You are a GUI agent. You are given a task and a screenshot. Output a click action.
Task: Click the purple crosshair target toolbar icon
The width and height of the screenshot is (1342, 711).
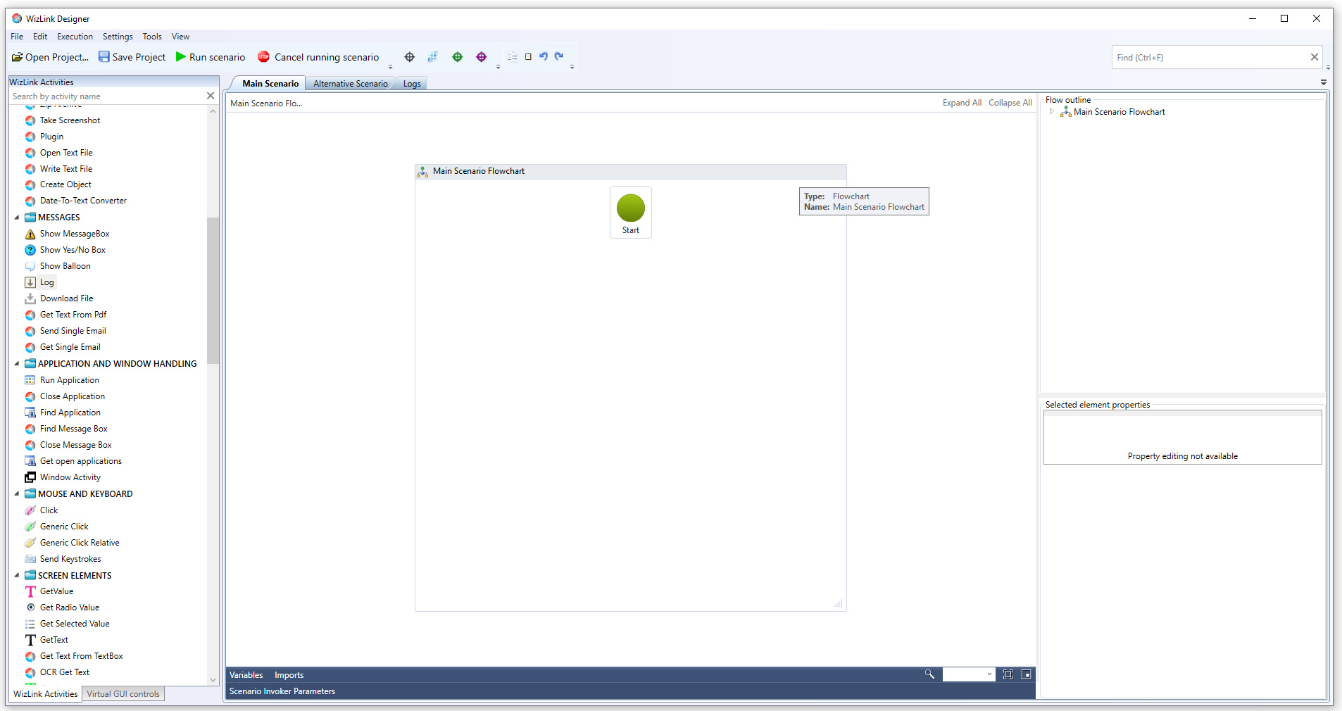(482, 57)
